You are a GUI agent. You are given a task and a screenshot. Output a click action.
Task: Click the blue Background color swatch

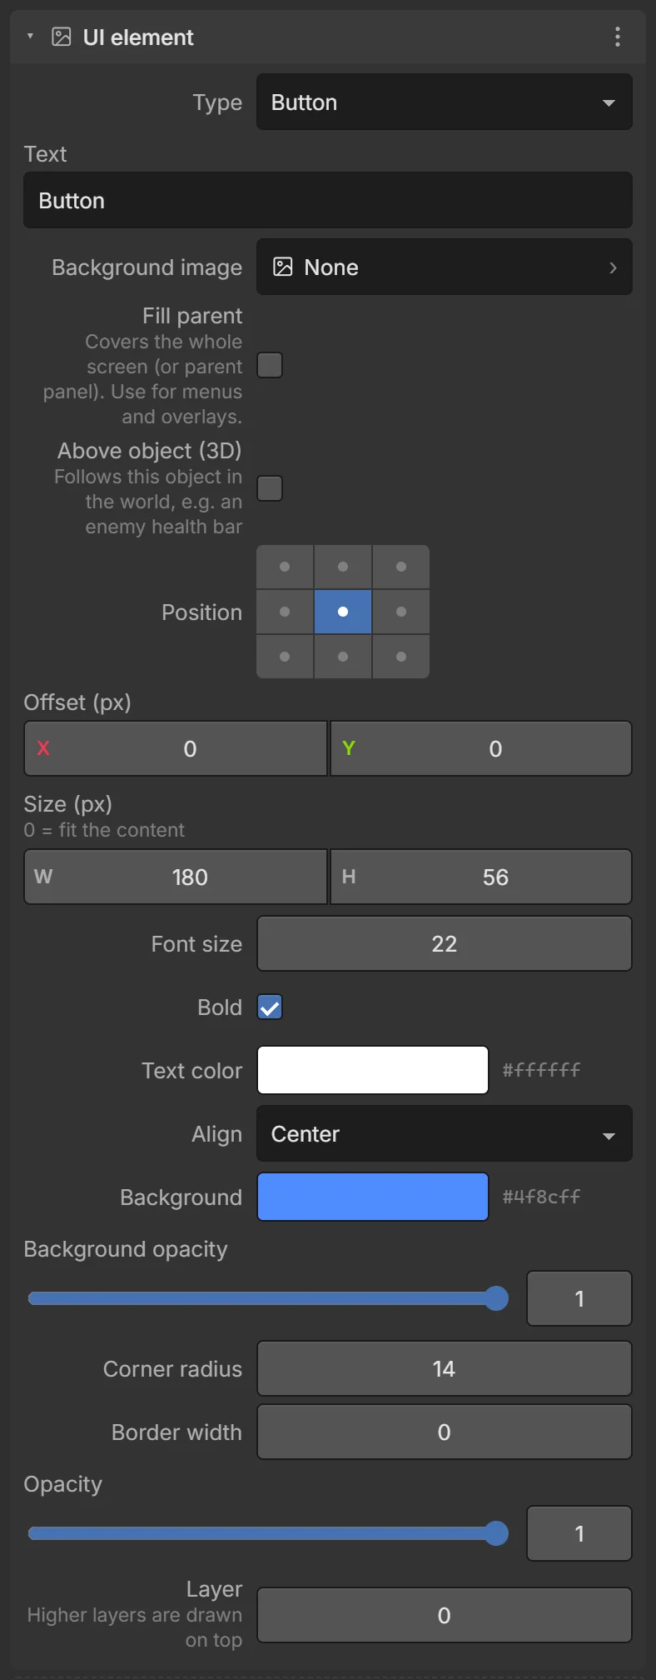click(373, 1197)
